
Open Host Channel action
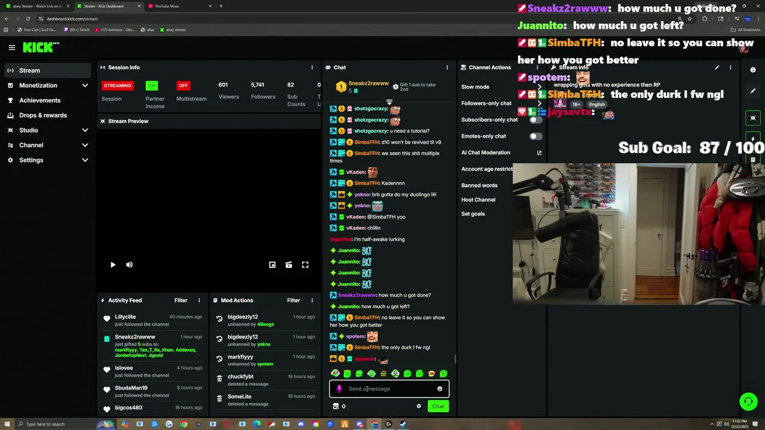click(x=478, y=199)
